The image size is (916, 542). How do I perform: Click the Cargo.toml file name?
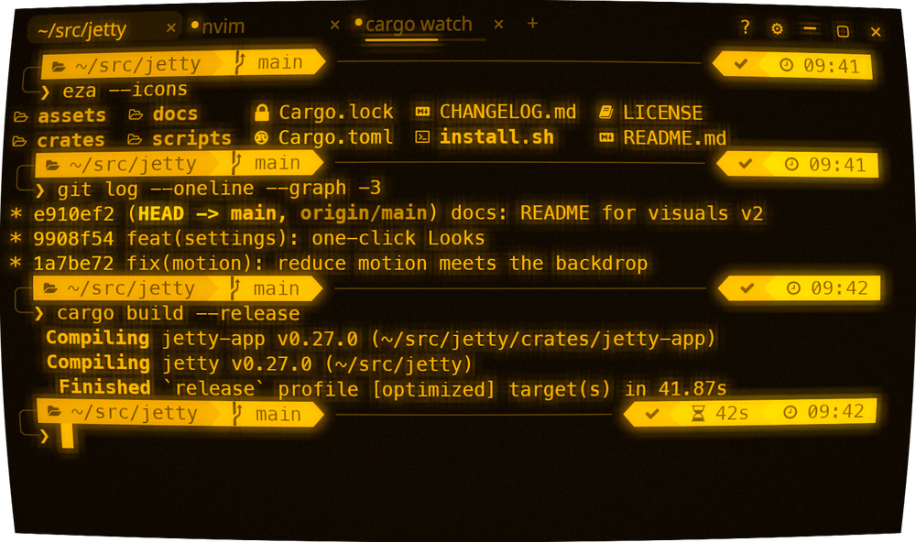335,137
